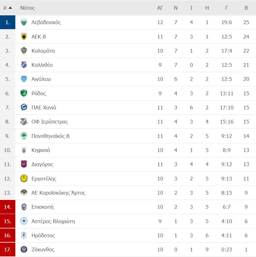Click the Διαγόρας red-blue crest
The image size is (256, 257).
click(24, 164)
